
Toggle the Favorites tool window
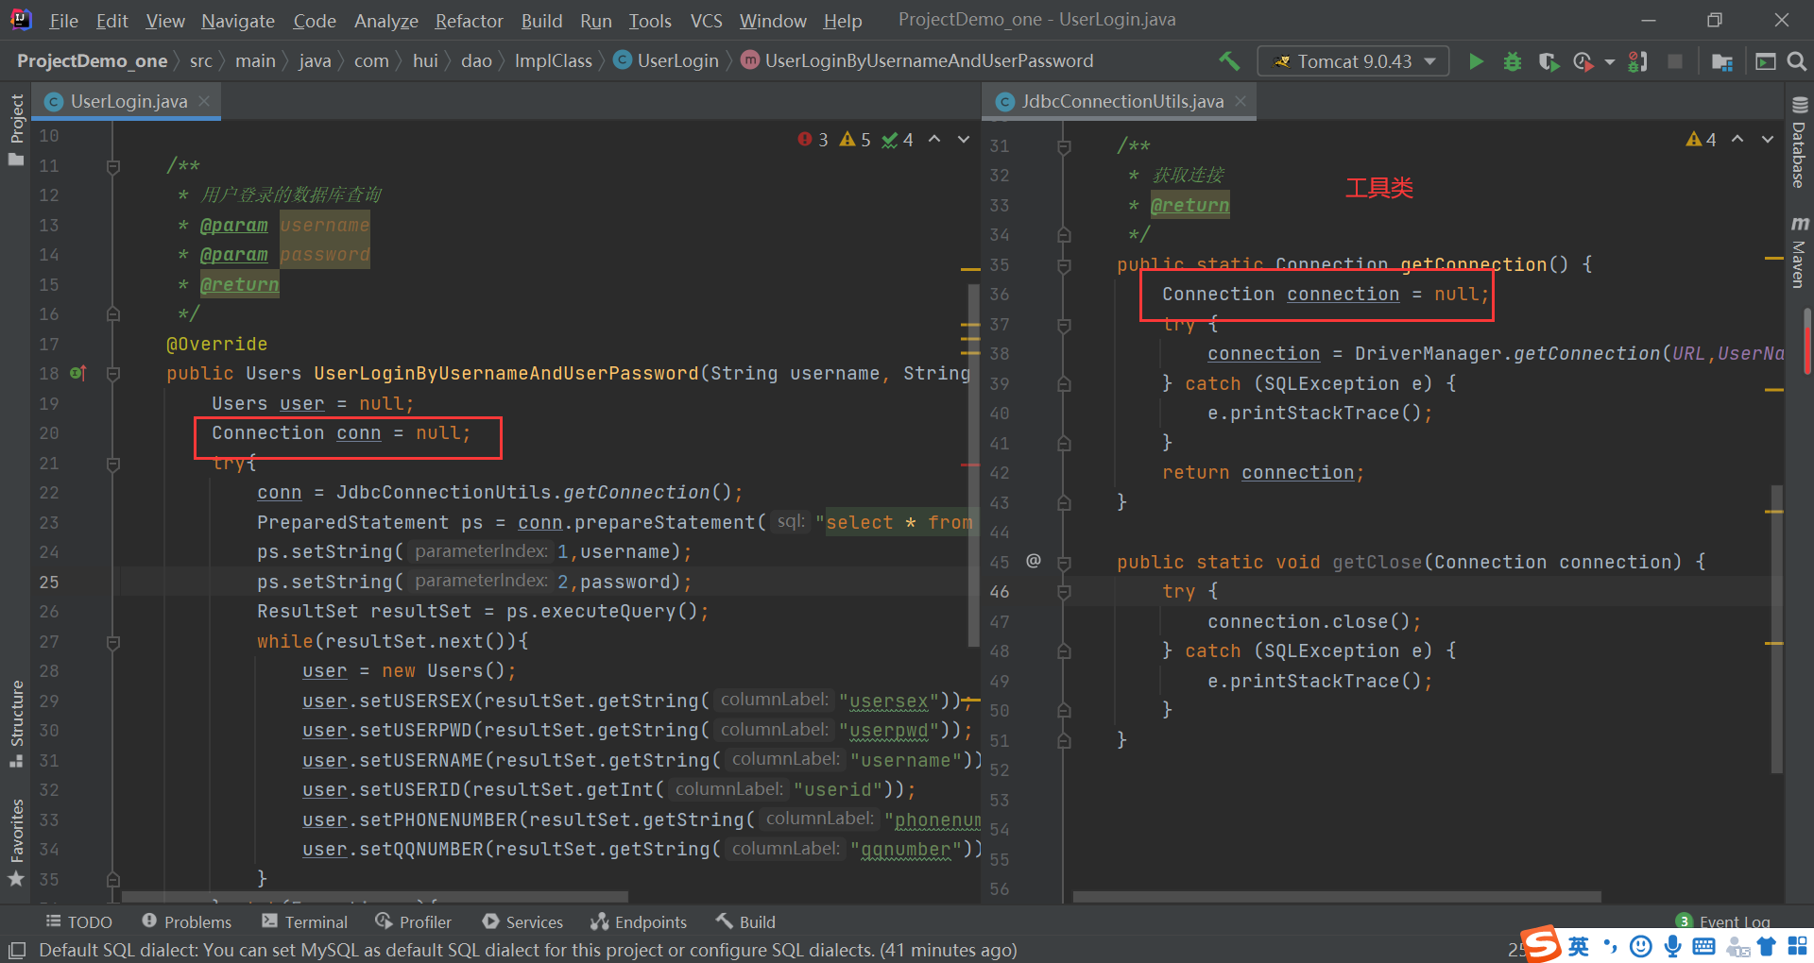[16, 841]
